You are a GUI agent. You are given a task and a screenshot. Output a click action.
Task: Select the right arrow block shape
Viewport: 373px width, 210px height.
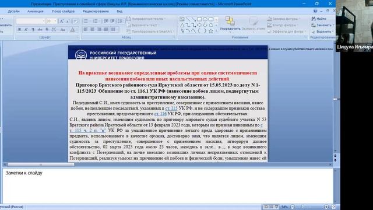click(x=199, y=25)
